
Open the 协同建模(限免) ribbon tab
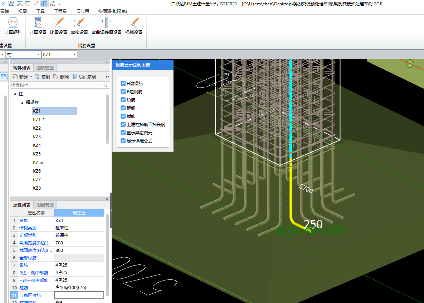[112, 11]
